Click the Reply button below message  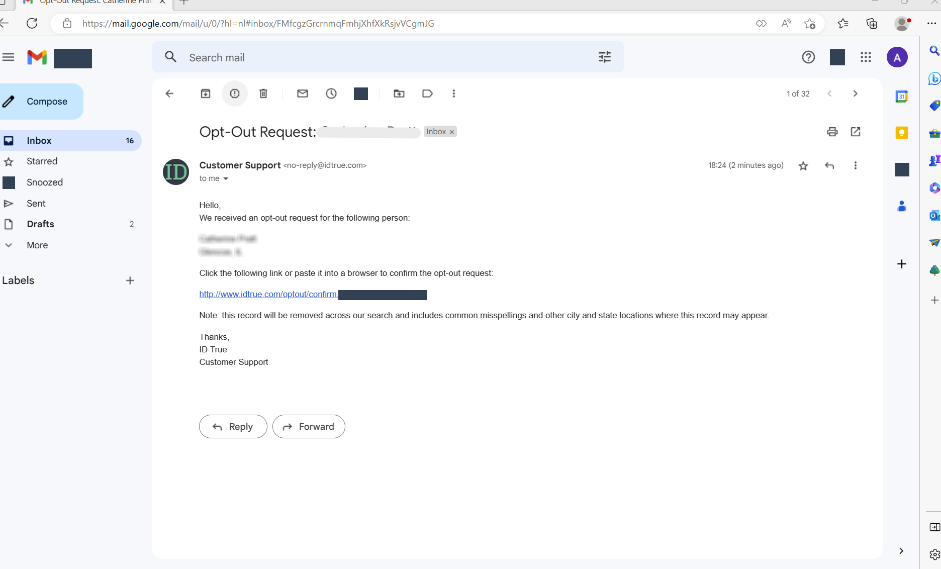[233, 426]
